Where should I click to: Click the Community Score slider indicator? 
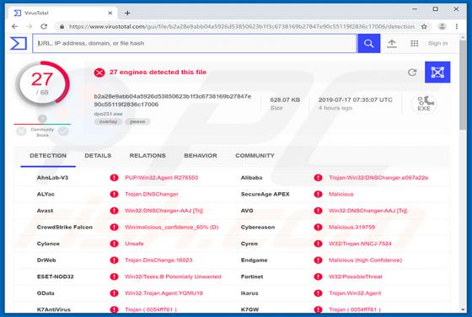click(x=42, y=119)
